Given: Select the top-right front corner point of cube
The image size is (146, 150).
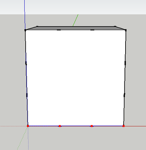Looking at the screenshot, I should coord(126,30).
